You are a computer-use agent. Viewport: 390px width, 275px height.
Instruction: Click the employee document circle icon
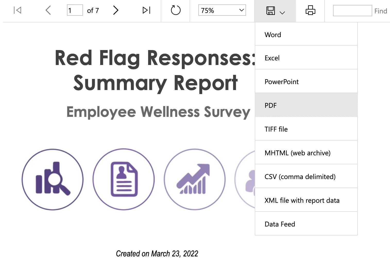click(124, 179)
